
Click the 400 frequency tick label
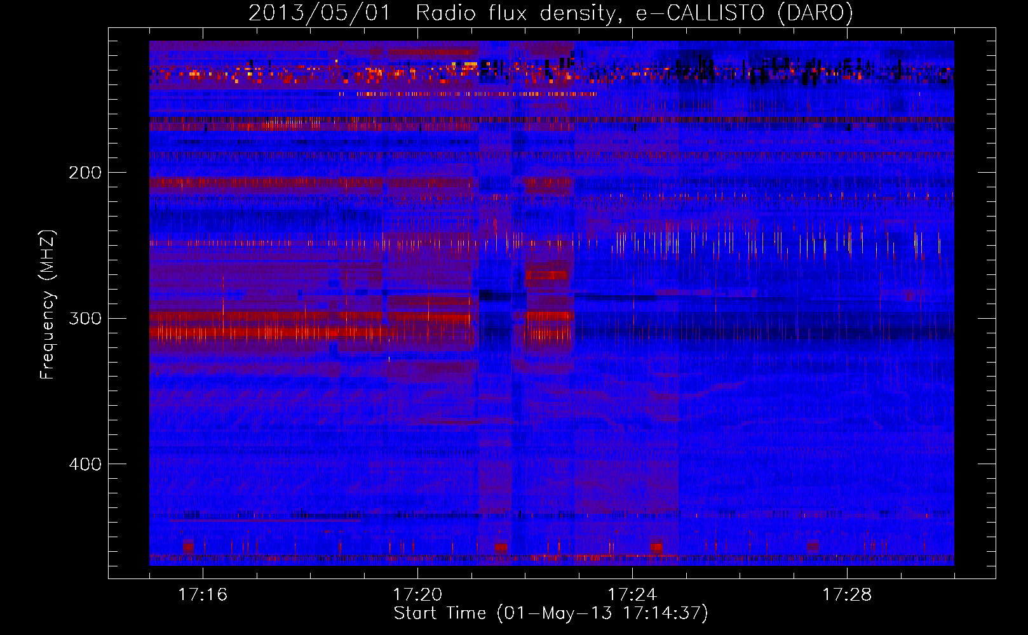[x=85, y=464]
